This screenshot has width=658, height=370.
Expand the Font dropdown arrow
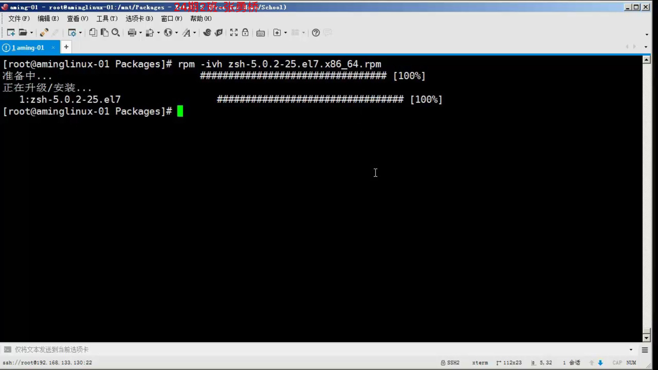pyautogui.click(x=195, y=33)
